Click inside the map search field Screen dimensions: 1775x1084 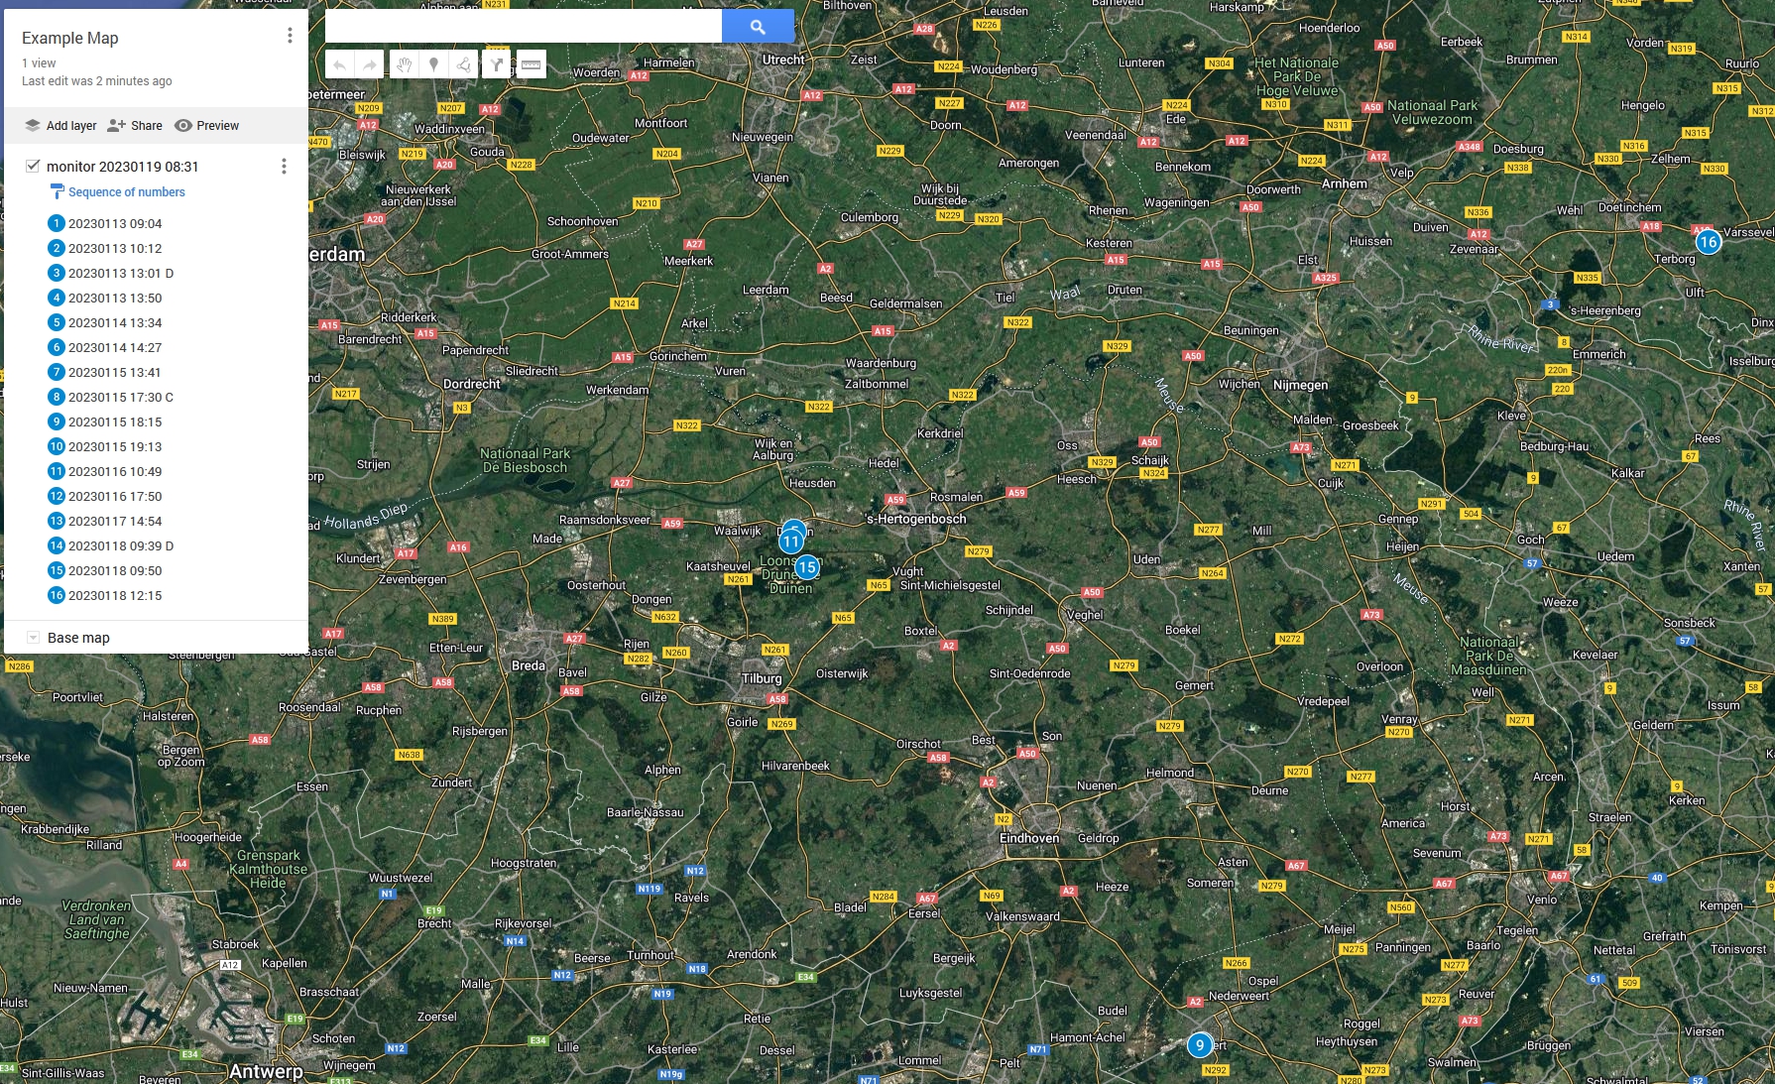coord(524,27)
